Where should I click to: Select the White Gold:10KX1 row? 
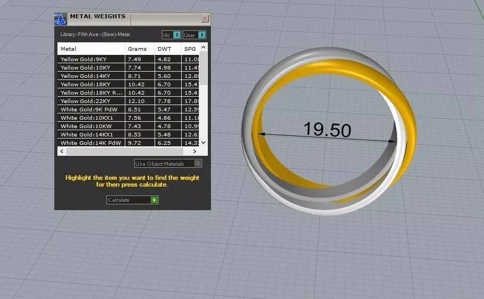(128, 118)
